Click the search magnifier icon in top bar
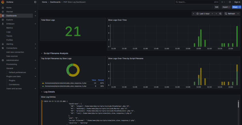 177,2
